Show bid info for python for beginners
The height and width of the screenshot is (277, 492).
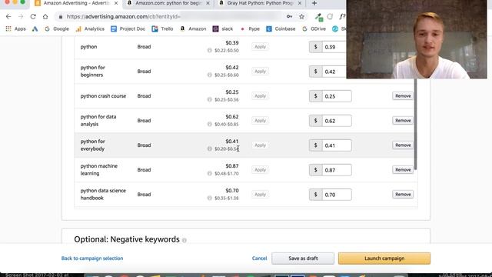coord(210,75)
